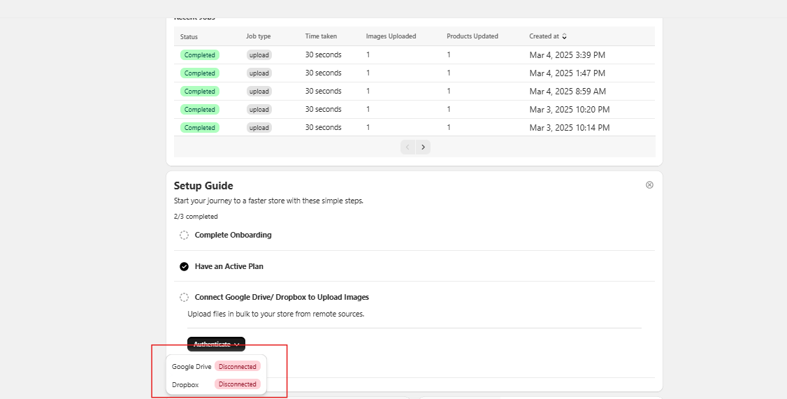This screenshot has width=787, height=399.
Task: Click the dashed circle beside Connect Google Drive/Dropbox
Action: (184, 298)
